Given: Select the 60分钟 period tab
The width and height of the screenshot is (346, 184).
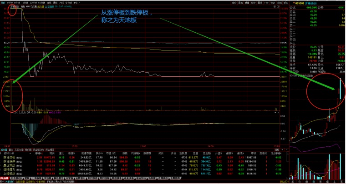Looking at the screenshot, I should pos(41,3).
